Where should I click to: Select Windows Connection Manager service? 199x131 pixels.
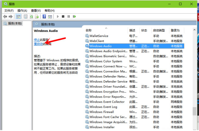pyautogui.click(x=134, y=71)
